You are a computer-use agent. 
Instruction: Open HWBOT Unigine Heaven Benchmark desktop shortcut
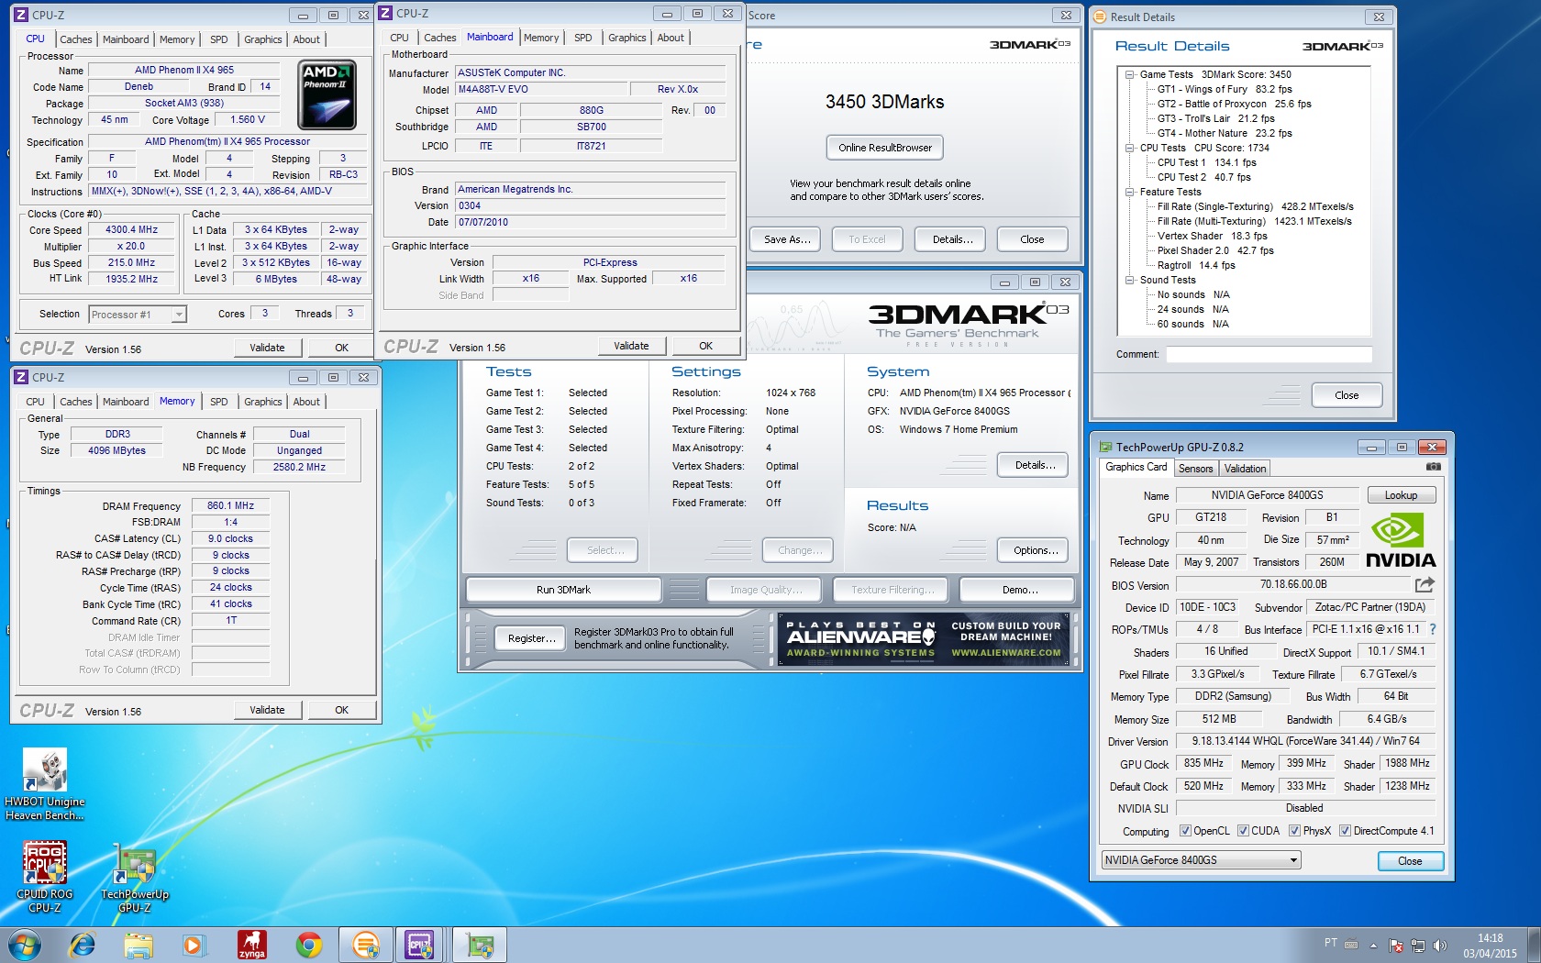[45, 785]
